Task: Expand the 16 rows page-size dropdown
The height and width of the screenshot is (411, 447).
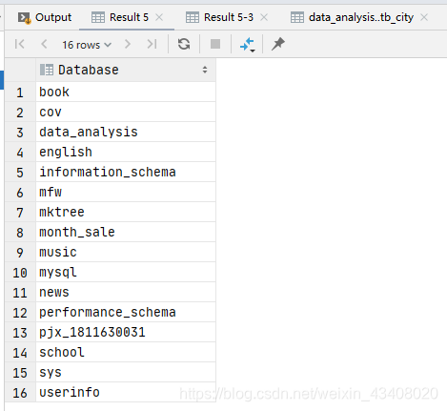Action: [x=87, y=45]
